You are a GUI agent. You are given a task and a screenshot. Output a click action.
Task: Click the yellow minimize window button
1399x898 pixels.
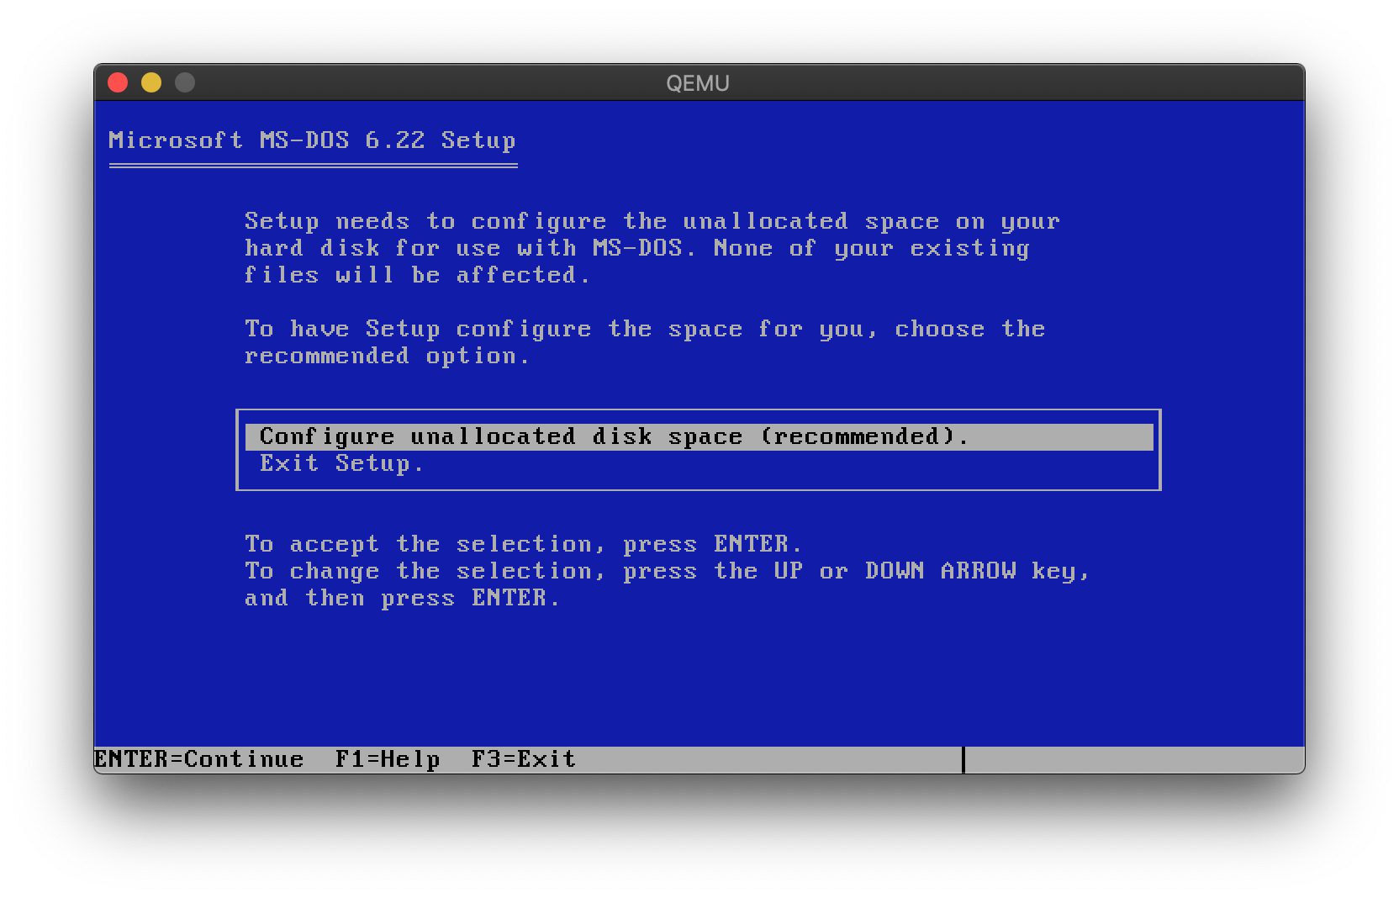pos(151,82)
